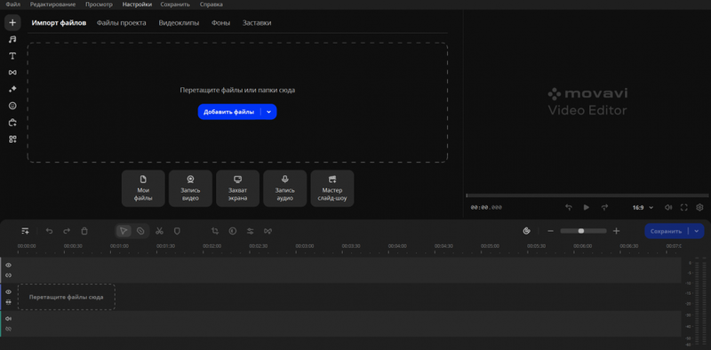This screenshot has width=711, height=350.
Task: Expand the Добавить файлы dropdown arrow
Action: pos(269,112)
